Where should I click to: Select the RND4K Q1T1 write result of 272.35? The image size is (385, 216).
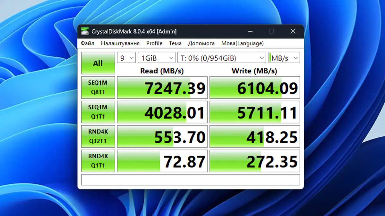(254, 160)
